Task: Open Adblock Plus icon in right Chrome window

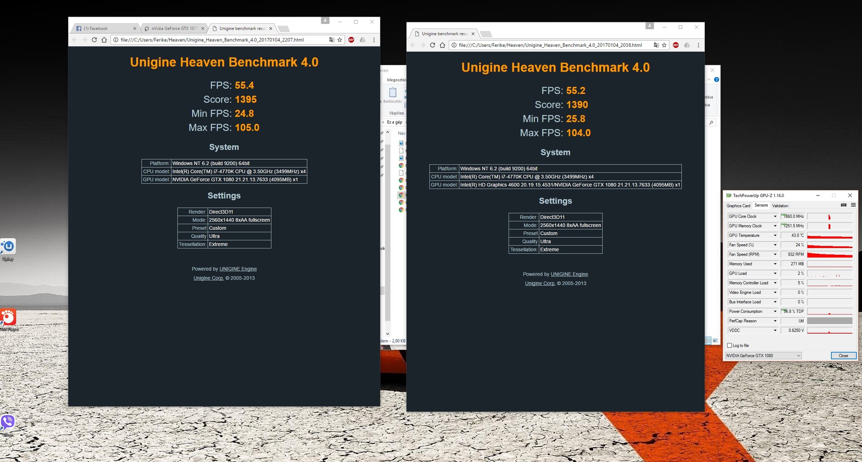Action: 675,45
